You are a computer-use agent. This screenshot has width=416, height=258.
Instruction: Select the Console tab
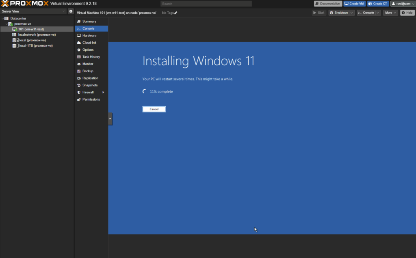pyautogui.click(x=91, y=29)
